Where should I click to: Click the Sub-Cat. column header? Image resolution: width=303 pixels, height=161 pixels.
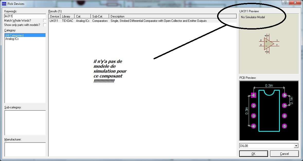[100, 16]
